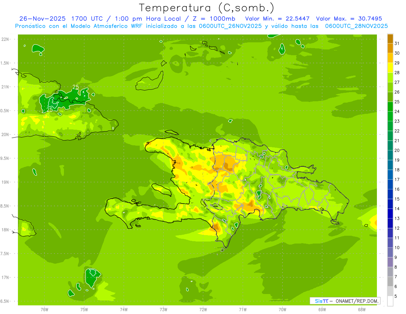Click the gray colorbar swatch between 6 and 7
406x314 pixels.
[390, 281]
